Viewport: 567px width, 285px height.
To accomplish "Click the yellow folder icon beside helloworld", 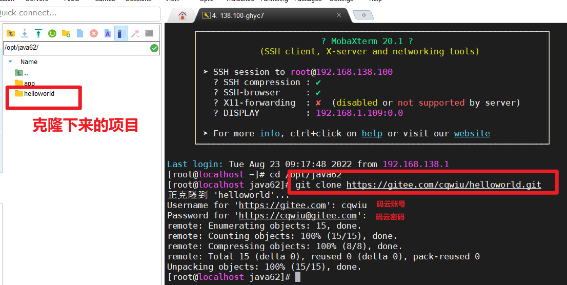I will coord(19,93).
